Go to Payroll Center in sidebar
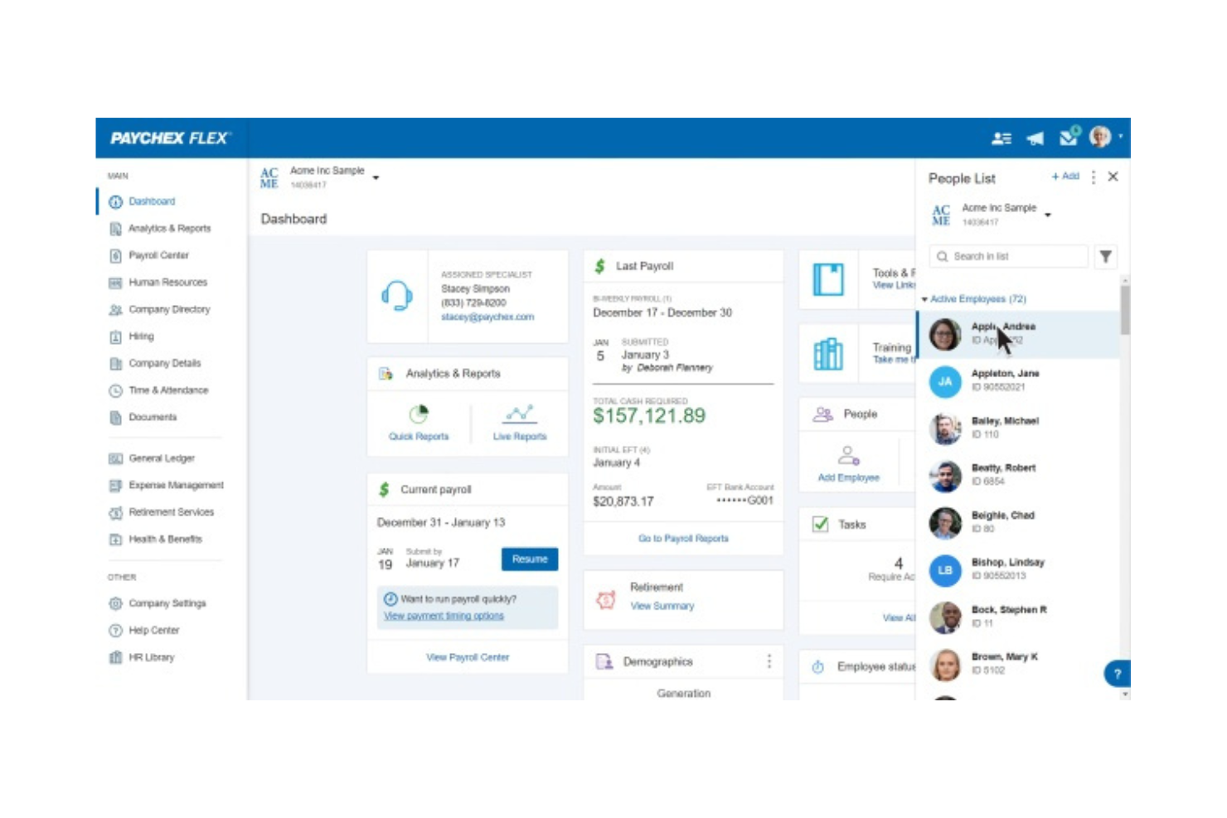Viewport: 1227px width, 818px height. [x=158, y=255]
